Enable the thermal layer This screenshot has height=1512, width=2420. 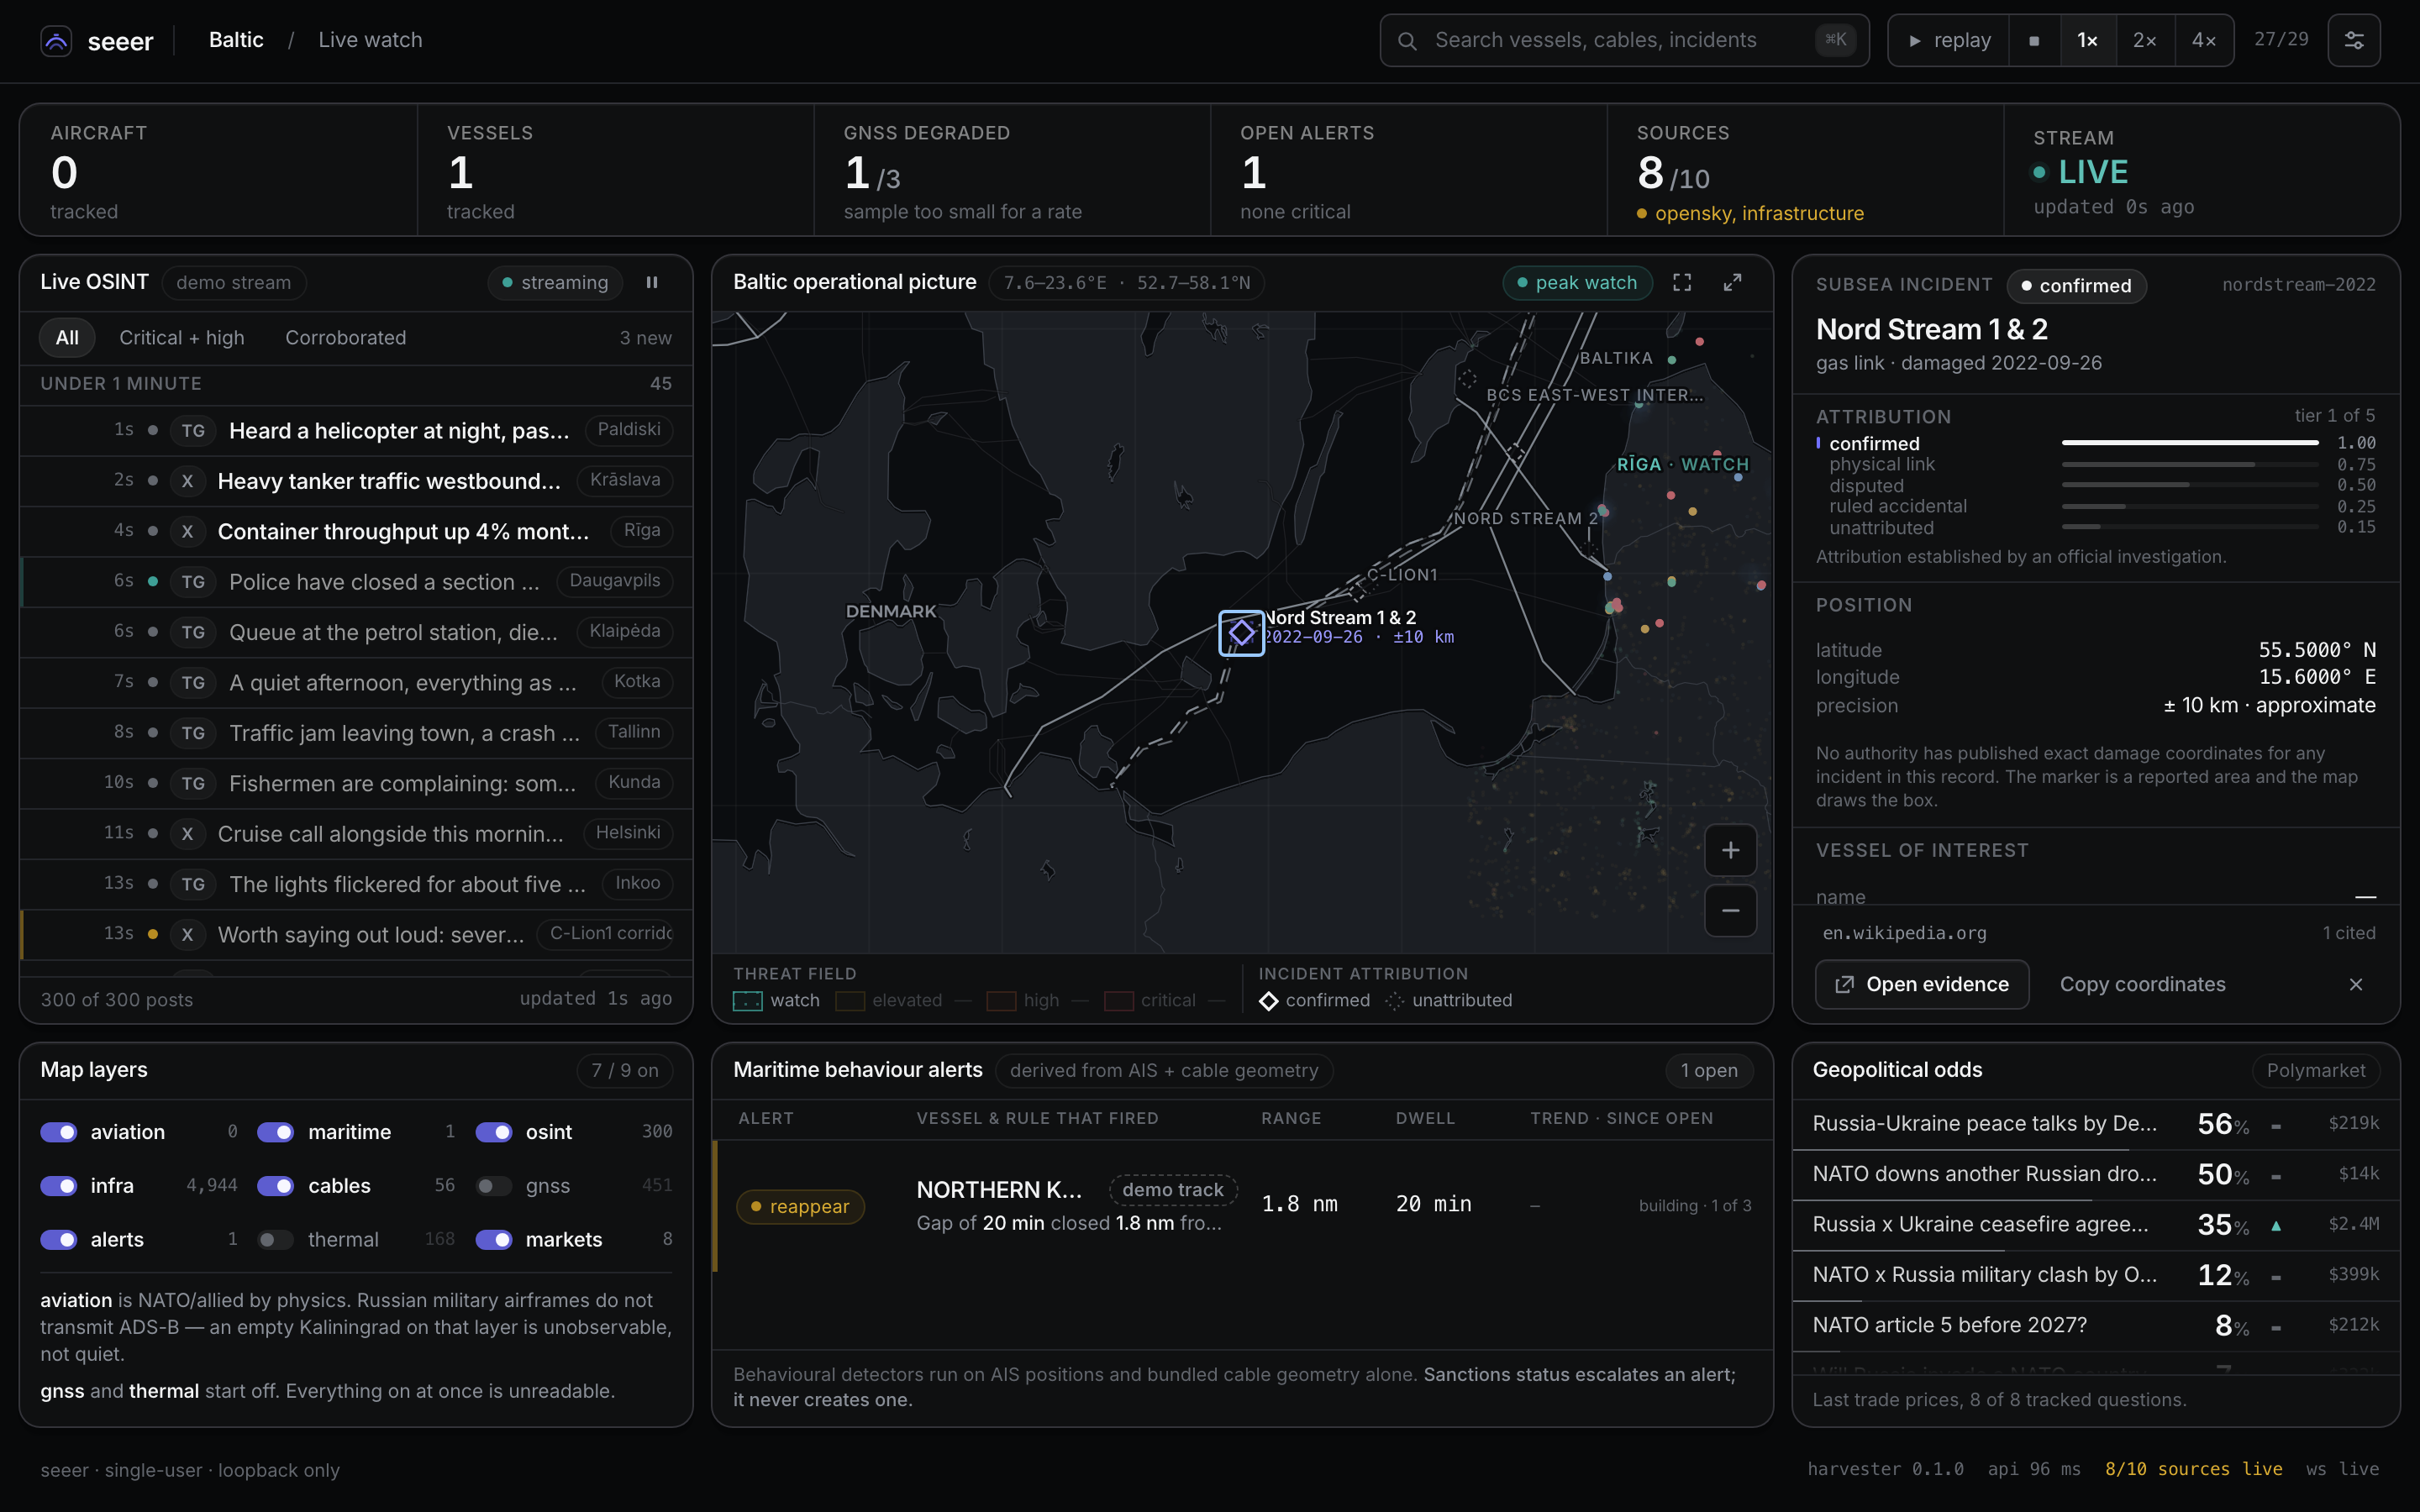click(276, 1240)
